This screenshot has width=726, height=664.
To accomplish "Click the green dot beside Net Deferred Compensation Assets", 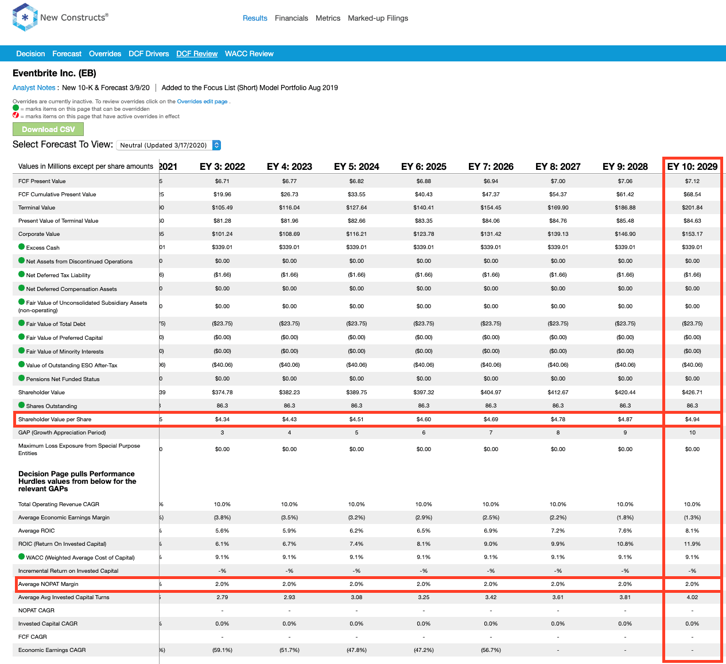I will point(21,288).
